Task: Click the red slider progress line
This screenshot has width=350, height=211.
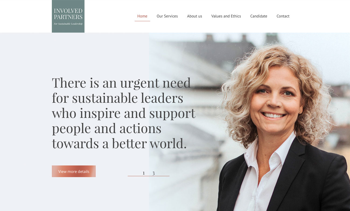Action: (149, 176)
